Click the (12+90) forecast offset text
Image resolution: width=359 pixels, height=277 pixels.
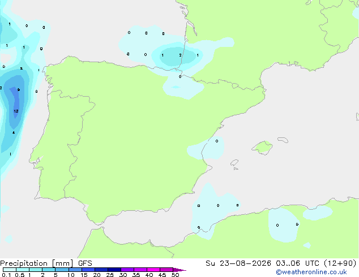click(x=340, y=263)
